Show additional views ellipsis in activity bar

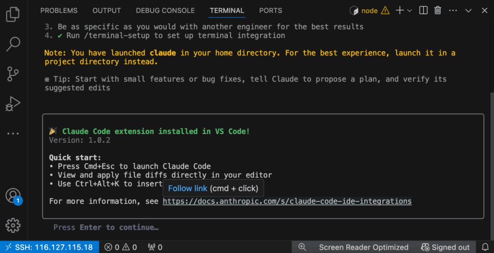(x=13, y=133)
